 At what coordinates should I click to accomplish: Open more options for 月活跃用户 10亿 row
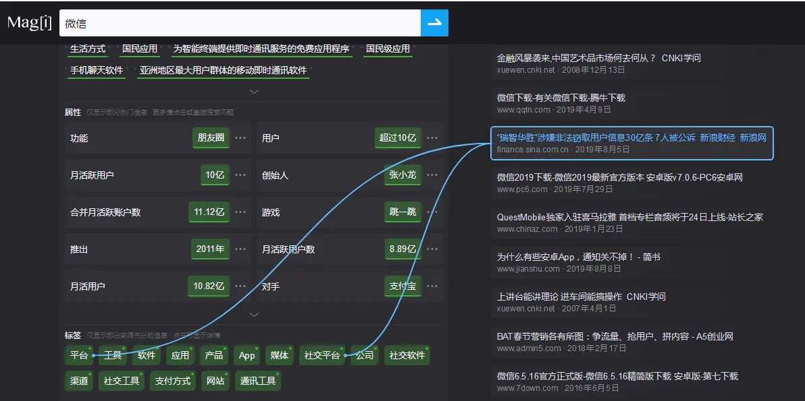tap(240, 175)
